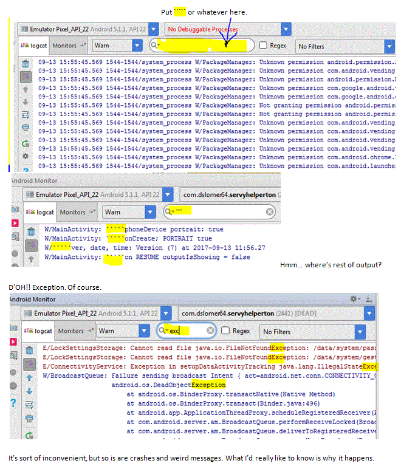This screenshot has height=466, width=401.
Task: Open Warn log-level dropdown in top panel
Action: [117, 46]
